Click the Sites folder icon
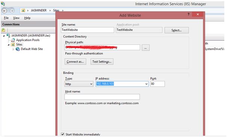Screen dimensions: 227x137 click(x=13, y=44)
